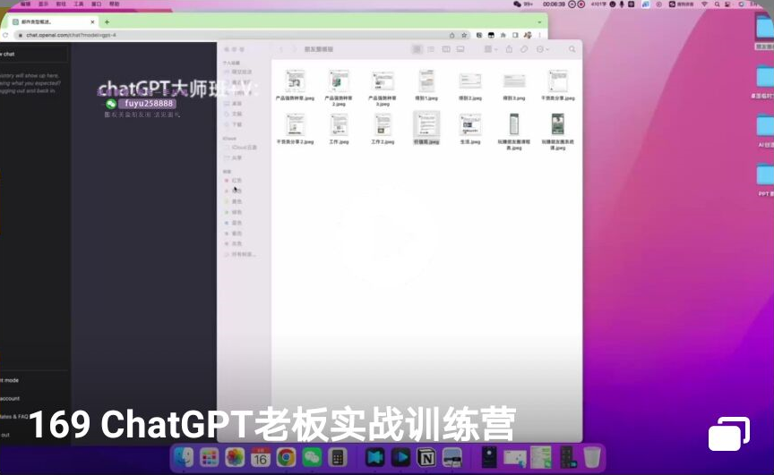This screenshot has height=475, width=774.
Task: Open iCloud Drive in Finder sidebar
Action: click(243, 147)
